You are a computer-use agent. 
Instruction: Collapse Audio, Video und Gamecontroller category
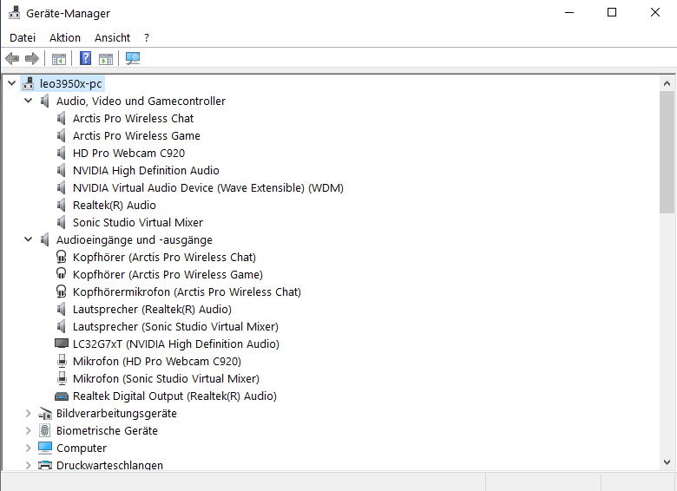29,101
